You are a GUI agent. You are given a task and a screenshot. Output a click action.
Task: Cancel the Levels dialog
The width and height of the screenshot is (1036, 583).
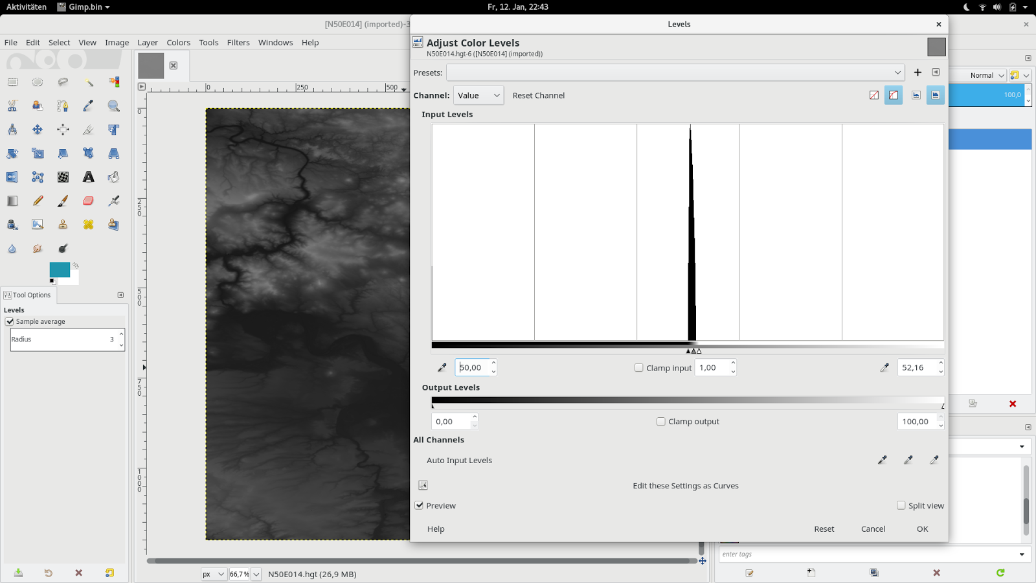coord(873,529)
